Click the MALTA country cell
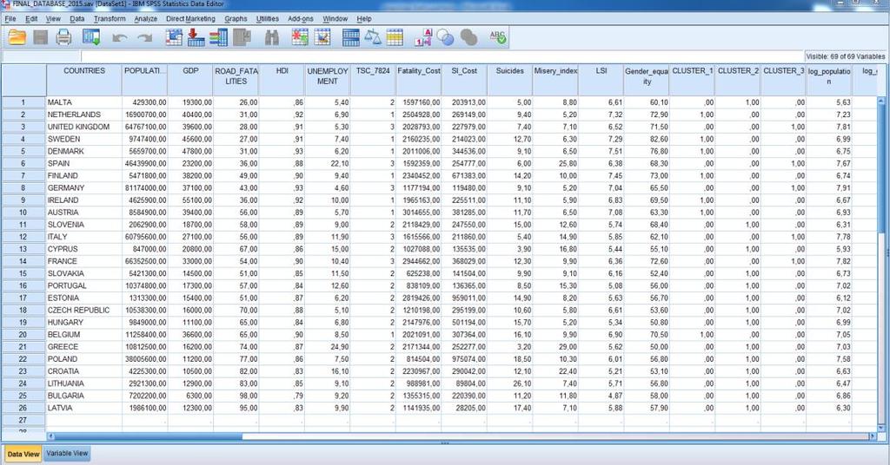This screenshot has height=465, width=890. (x=84, y=102)
